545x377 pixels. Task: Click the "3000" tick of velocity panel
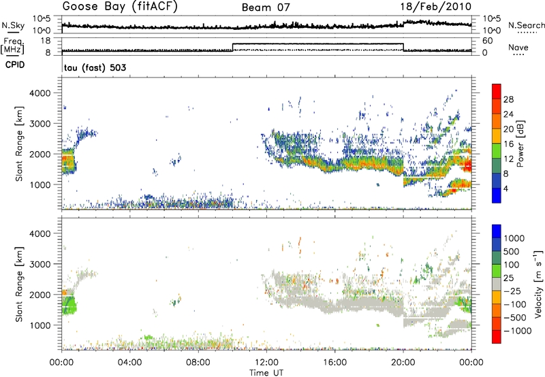pyautogui.click(x=40, y=264)
